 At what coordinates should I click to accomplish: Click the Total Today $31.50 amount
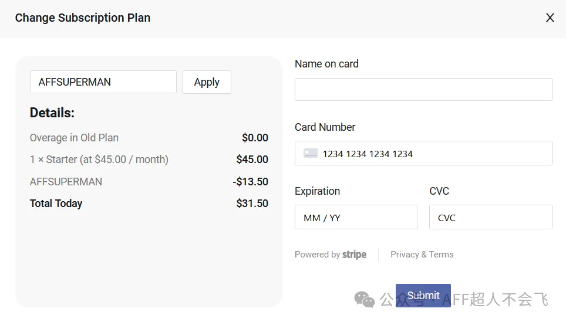click(252, 204)
